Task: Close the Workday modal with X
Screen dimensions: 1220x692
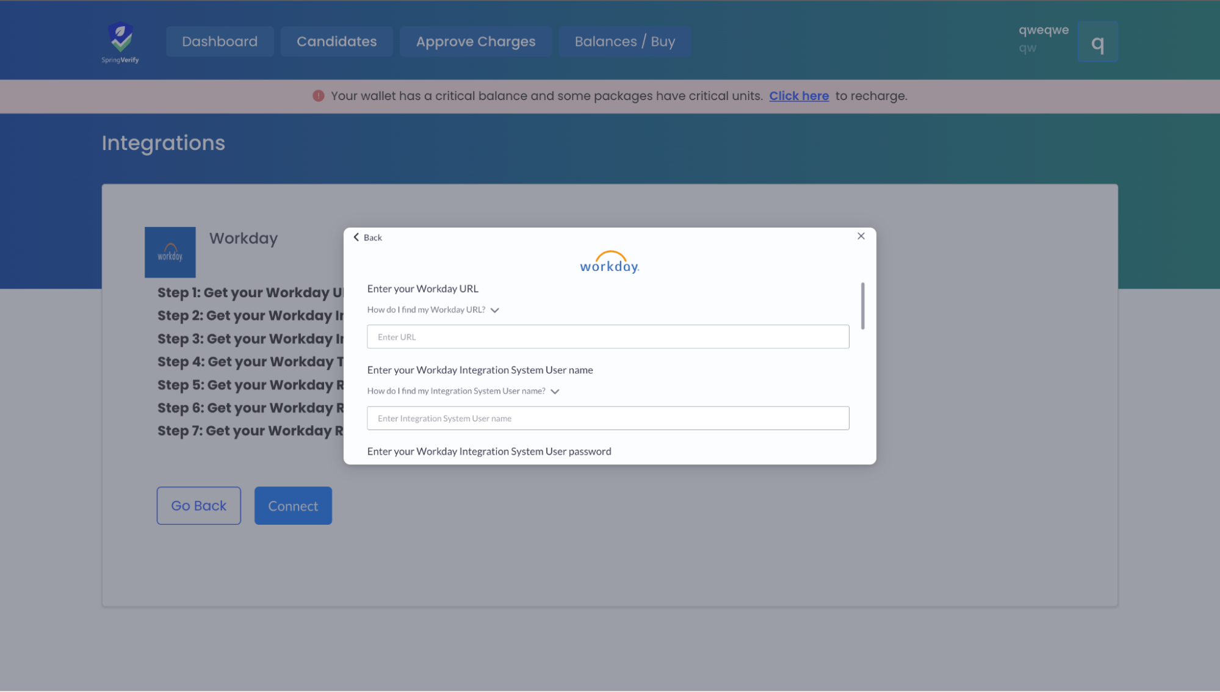Action: pyautogui.click(x=861, y=236)
